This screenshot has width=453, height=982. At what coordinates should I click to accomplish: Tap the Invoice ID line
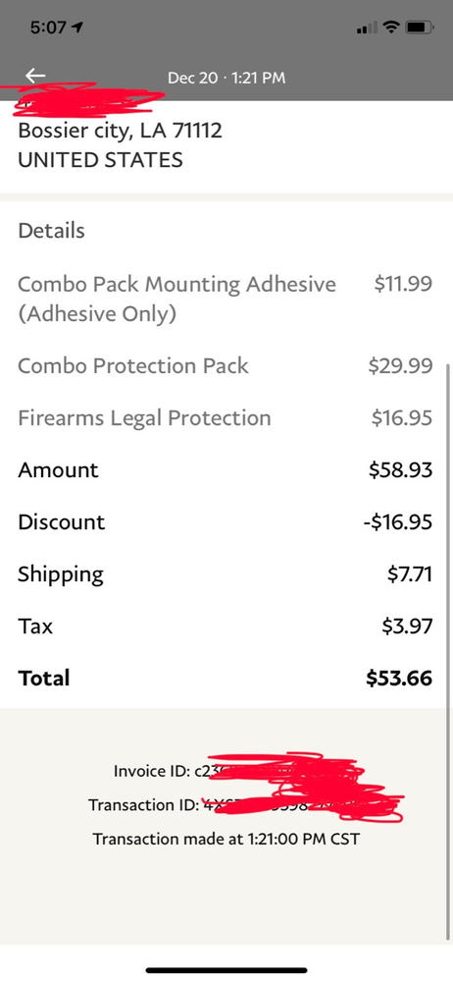coord(237,771)
